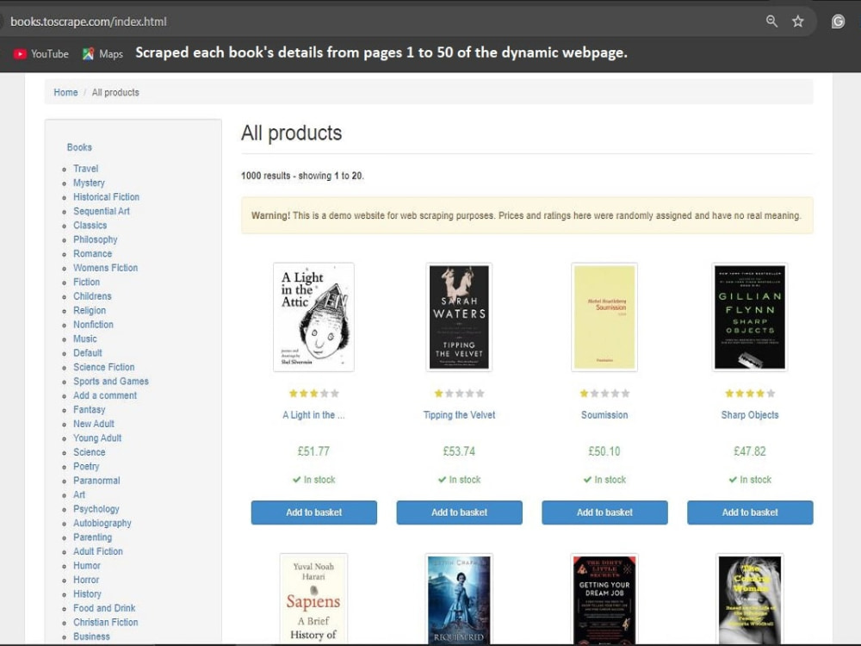Image resolution: width=861 pixels, height=646 pixels.
Task: Go to Home breadcrumb link
Action: 65,92
